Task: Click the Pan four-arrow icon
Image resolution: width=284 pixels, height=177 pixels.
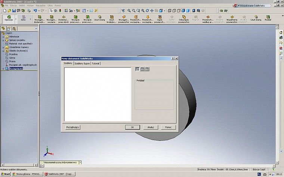Action: pyautogui.click(x=152, y=11)
